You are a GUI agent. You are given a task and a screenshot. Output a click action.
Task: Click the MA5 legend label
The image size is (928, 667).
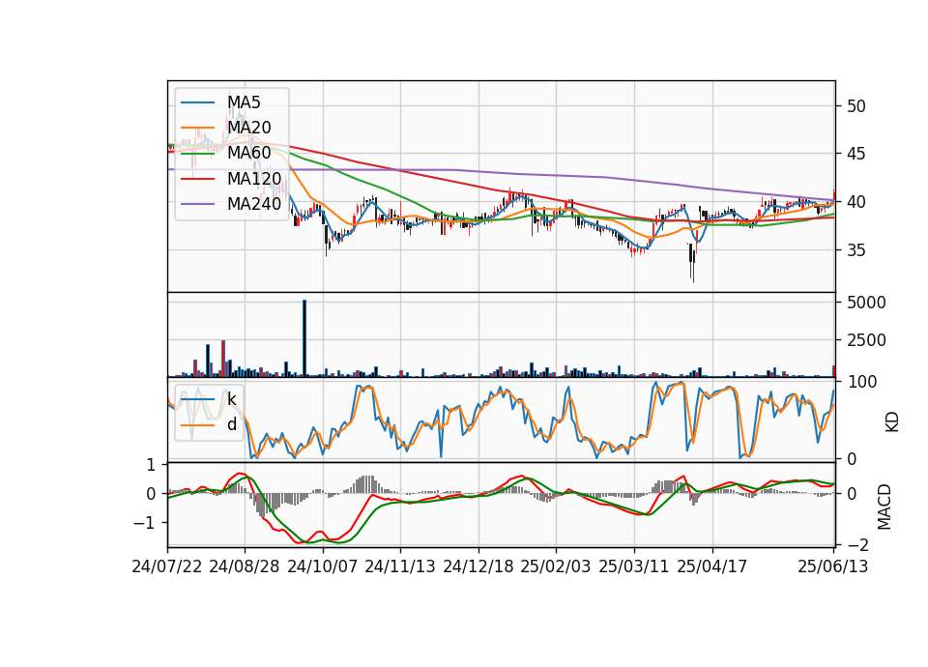pos(244,102)
